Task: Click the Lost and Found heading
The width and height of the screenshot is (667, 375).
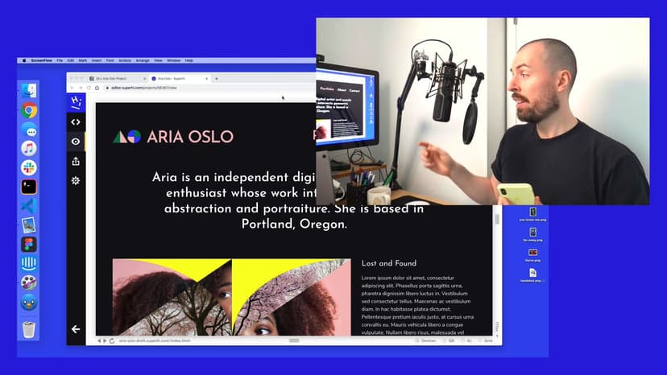Action: pos(389,263)
